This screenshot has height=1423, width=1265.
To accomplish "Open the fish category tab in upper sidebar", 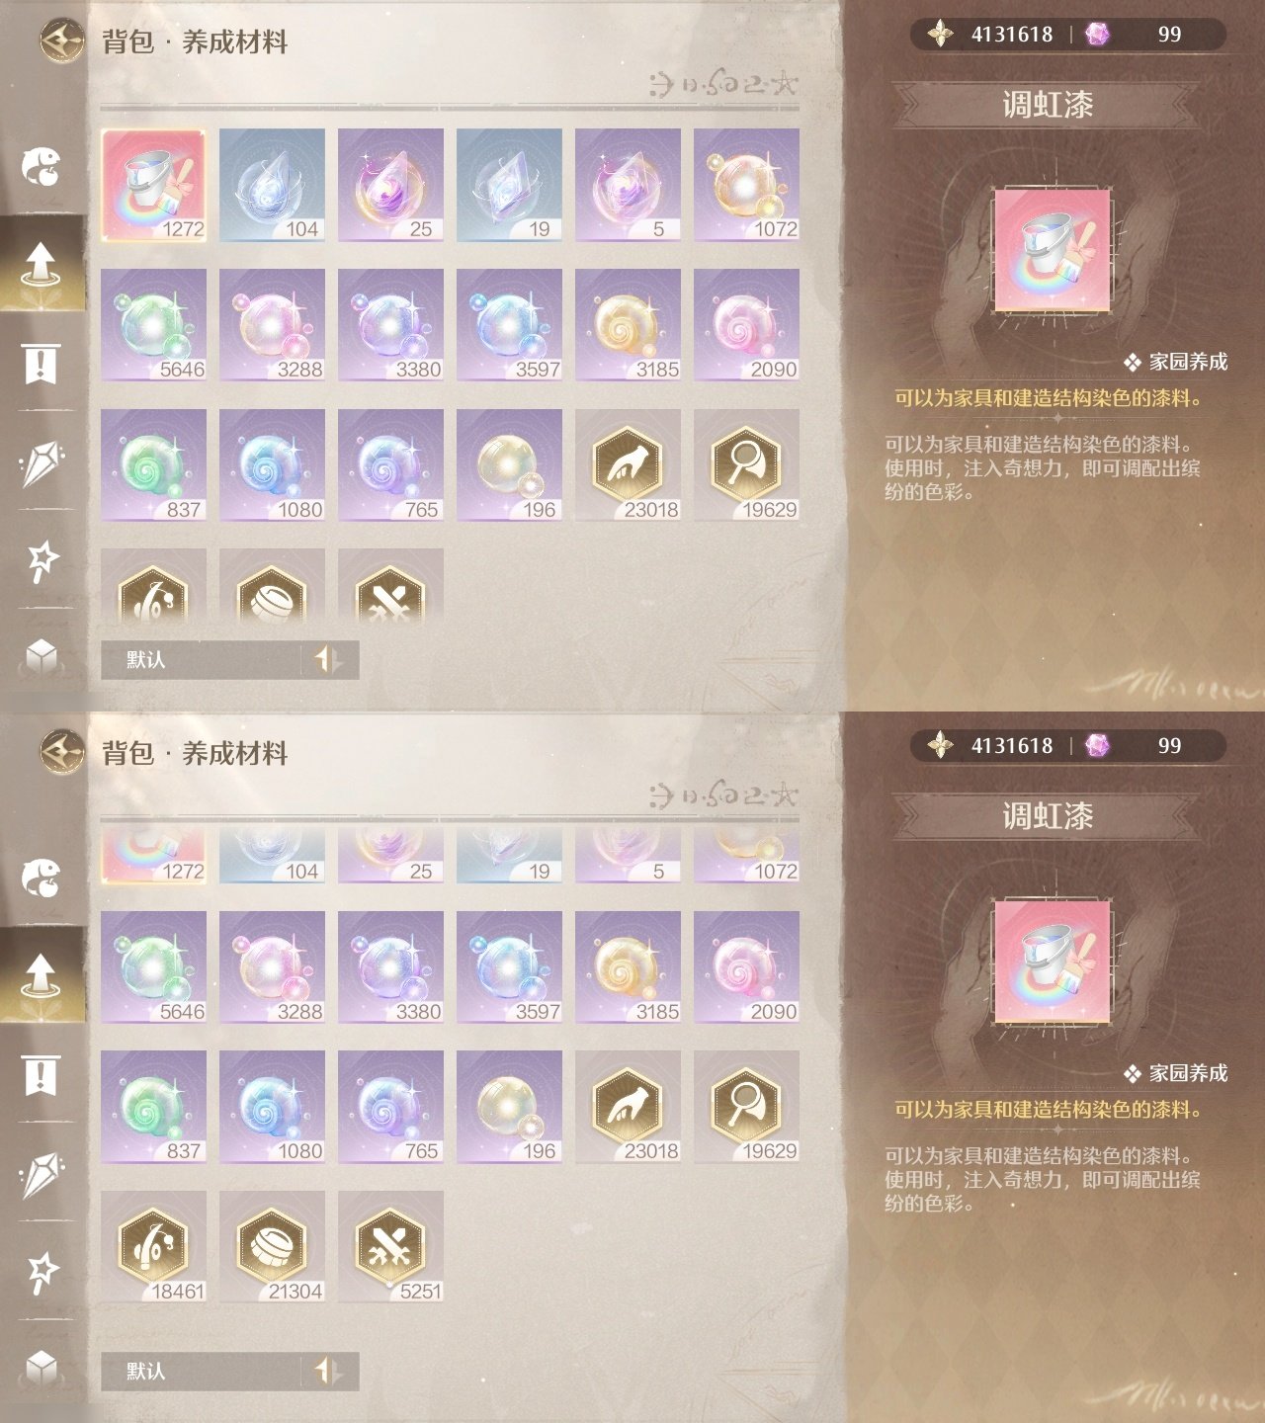I will [42, 165].
